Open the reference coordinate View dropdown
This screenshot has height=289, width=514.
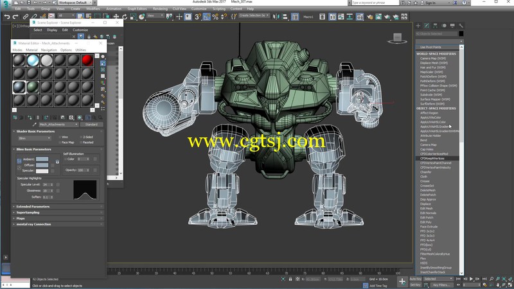[155, 15]
